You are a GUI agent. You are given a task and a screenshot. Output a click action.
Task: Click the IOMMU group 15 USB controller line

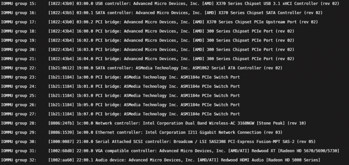coord(170,4)
